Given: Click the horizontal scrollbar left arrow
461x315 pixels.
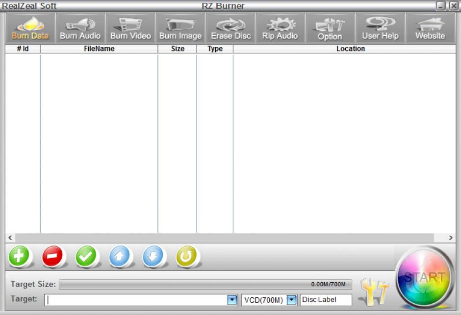Looking at the screenshot, I should pos(10,238).
